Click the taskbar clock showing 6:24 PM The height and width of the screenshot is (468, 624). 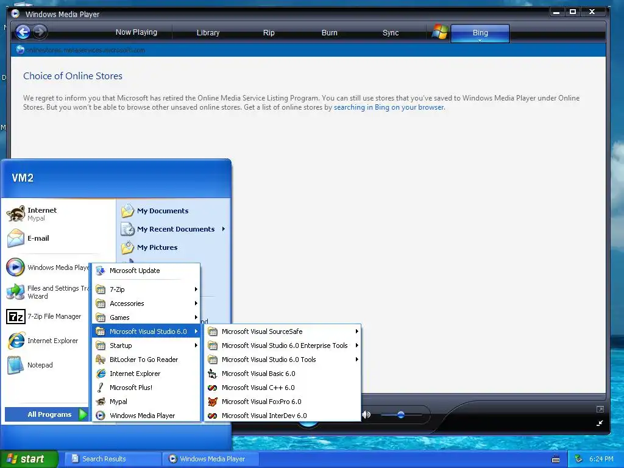[601, 459]
